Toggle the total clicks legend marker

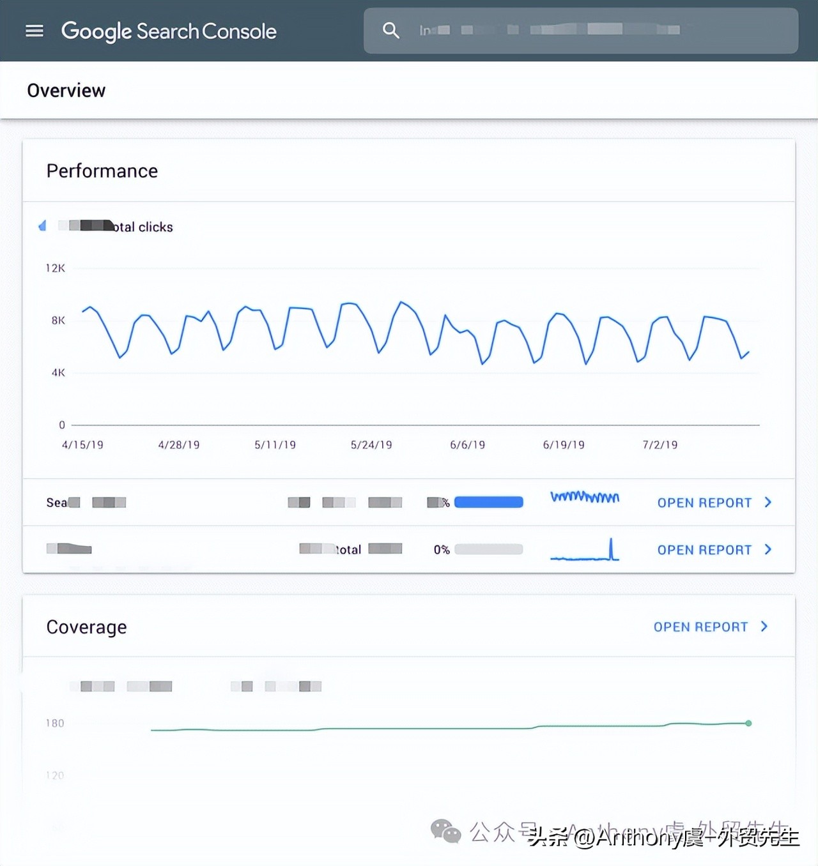[43, 226]
